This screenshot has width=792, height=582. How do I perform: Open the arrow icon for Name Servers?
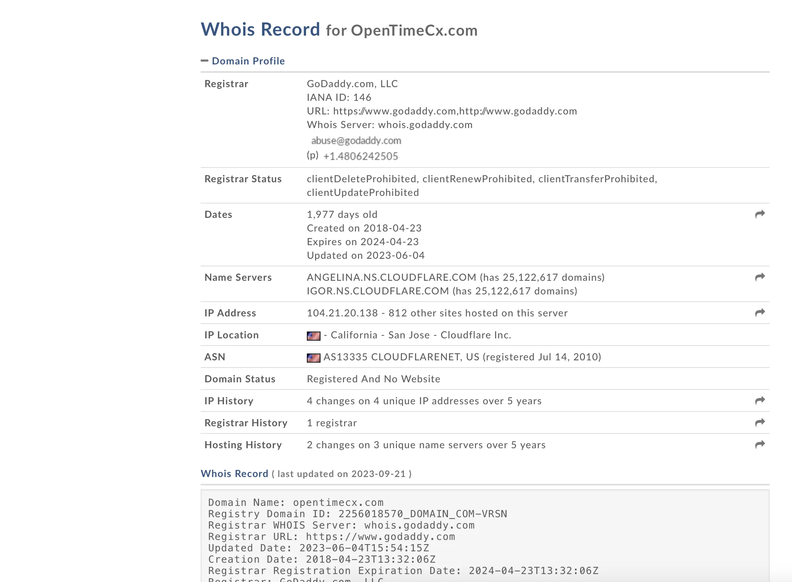click(760, 277)
